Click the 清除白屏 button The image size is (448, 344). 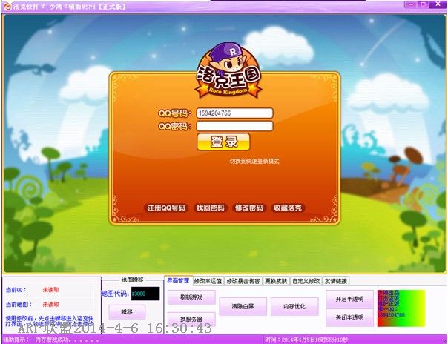243,306
